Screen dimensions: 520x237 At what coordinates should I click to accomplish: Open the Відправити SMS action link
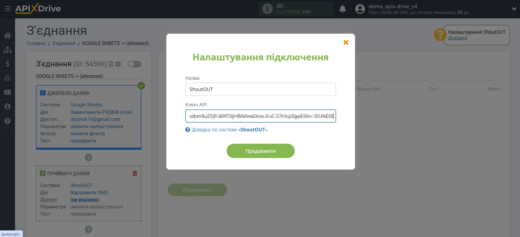point(89,193)
